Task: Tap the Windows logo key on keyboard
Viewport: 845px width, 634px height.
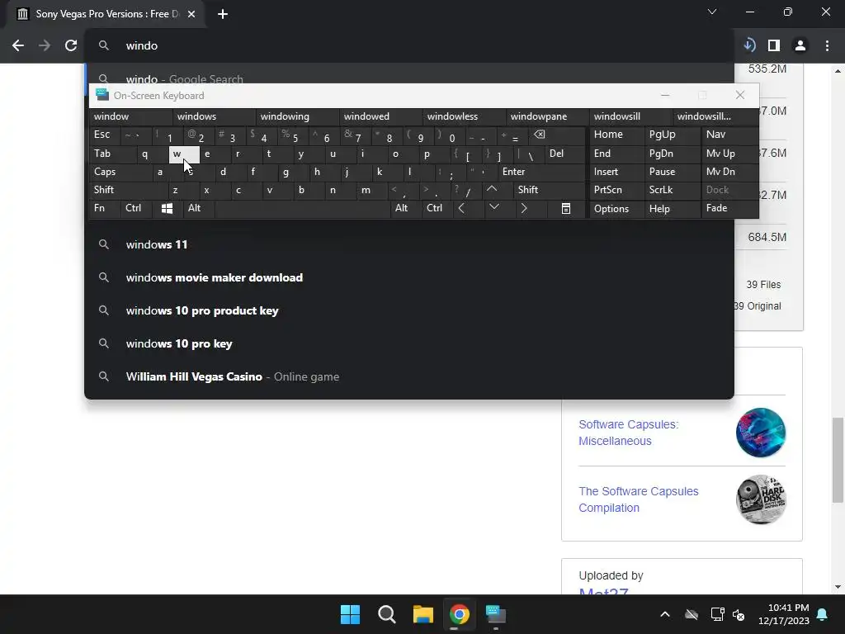Action: pos(167,208)
